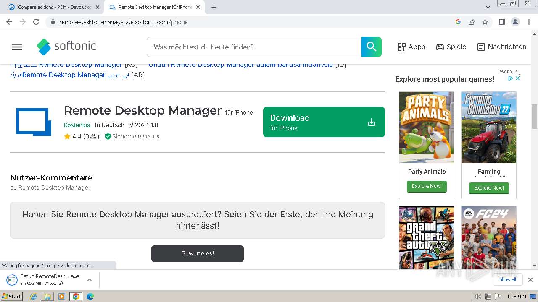Open the Spiele section
This screenshot has height=302, width=538.
tap(451, 47)
